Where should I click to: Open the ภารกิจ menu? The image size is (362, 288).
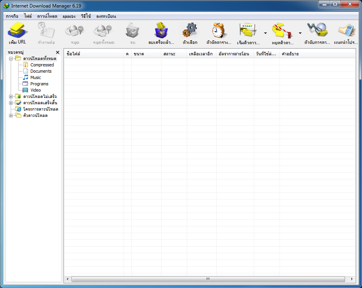[x=12, y=16]
